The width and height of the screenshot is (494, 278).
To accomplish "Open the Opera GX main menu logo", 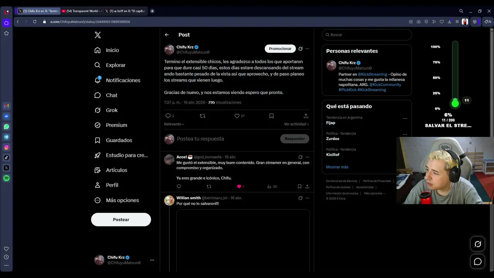I will (x=7, y=12).
